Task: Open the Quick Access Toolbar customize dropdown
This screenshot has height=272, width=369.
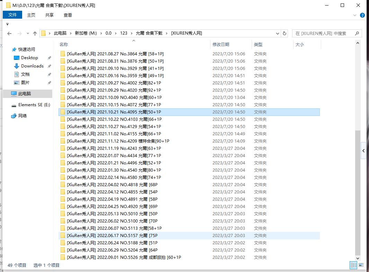Action: [7, 24]
